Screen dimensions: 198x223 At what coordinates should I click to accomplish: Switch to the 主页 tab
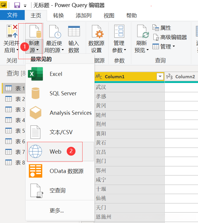pyautogui.click(x=36, y=16)
